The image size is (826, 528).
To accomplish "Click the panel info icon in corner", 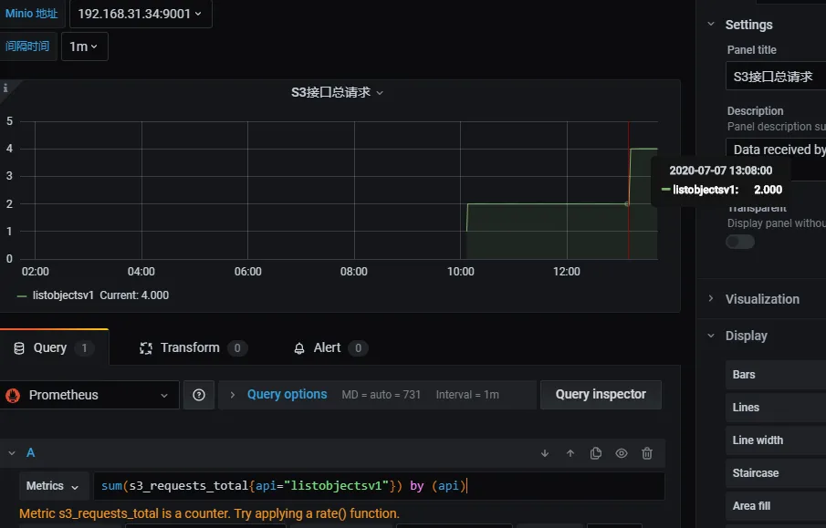I will pyautogui.click(x=5, y=88).
